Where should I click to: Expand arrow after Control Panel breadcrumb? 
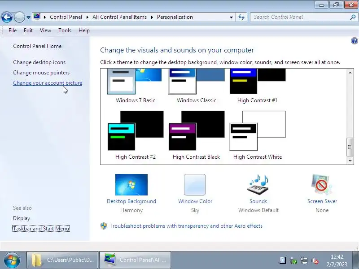coord(87,17)
